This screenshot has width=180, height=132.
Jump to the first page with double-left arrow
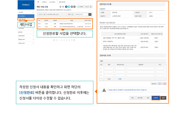[x=54, y=40]
